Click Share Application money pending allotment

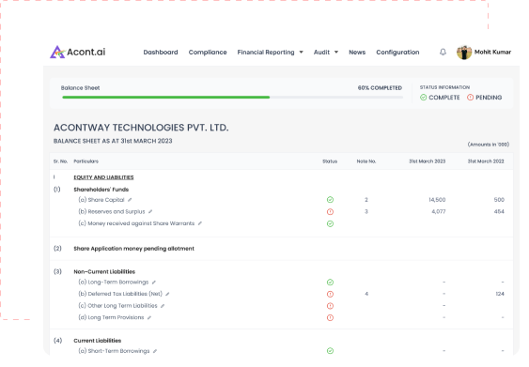tap(134, 249)
